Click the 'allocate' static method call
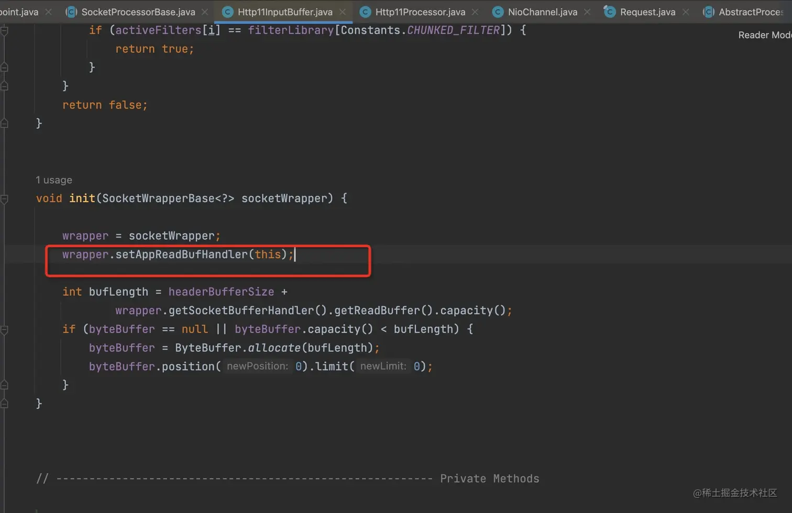 point(274,348)
